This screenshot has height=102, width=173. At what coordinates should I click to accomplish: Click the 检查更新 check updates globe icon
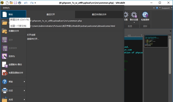[x=145, y=15]
